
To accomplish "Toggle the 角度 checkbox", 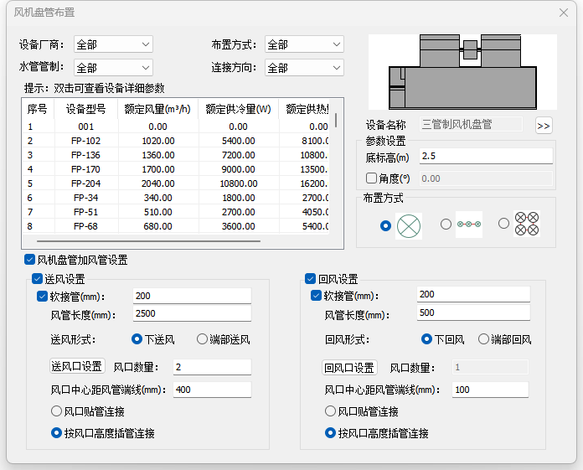I will [372, 178].
